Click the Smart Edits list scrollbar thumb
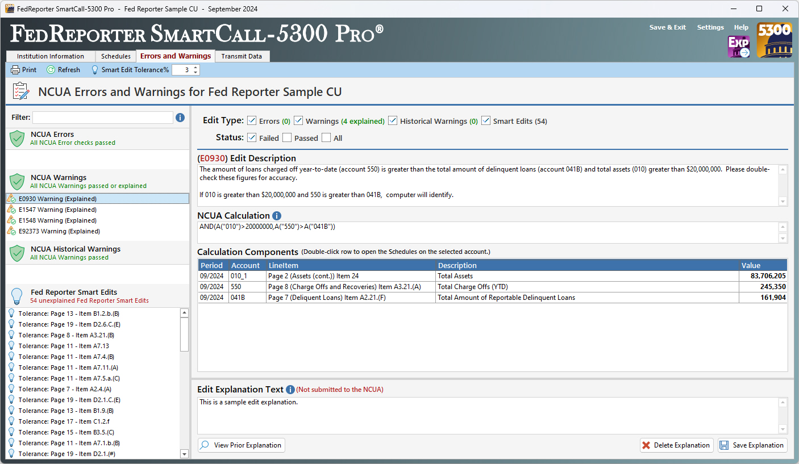 [184, 334]
